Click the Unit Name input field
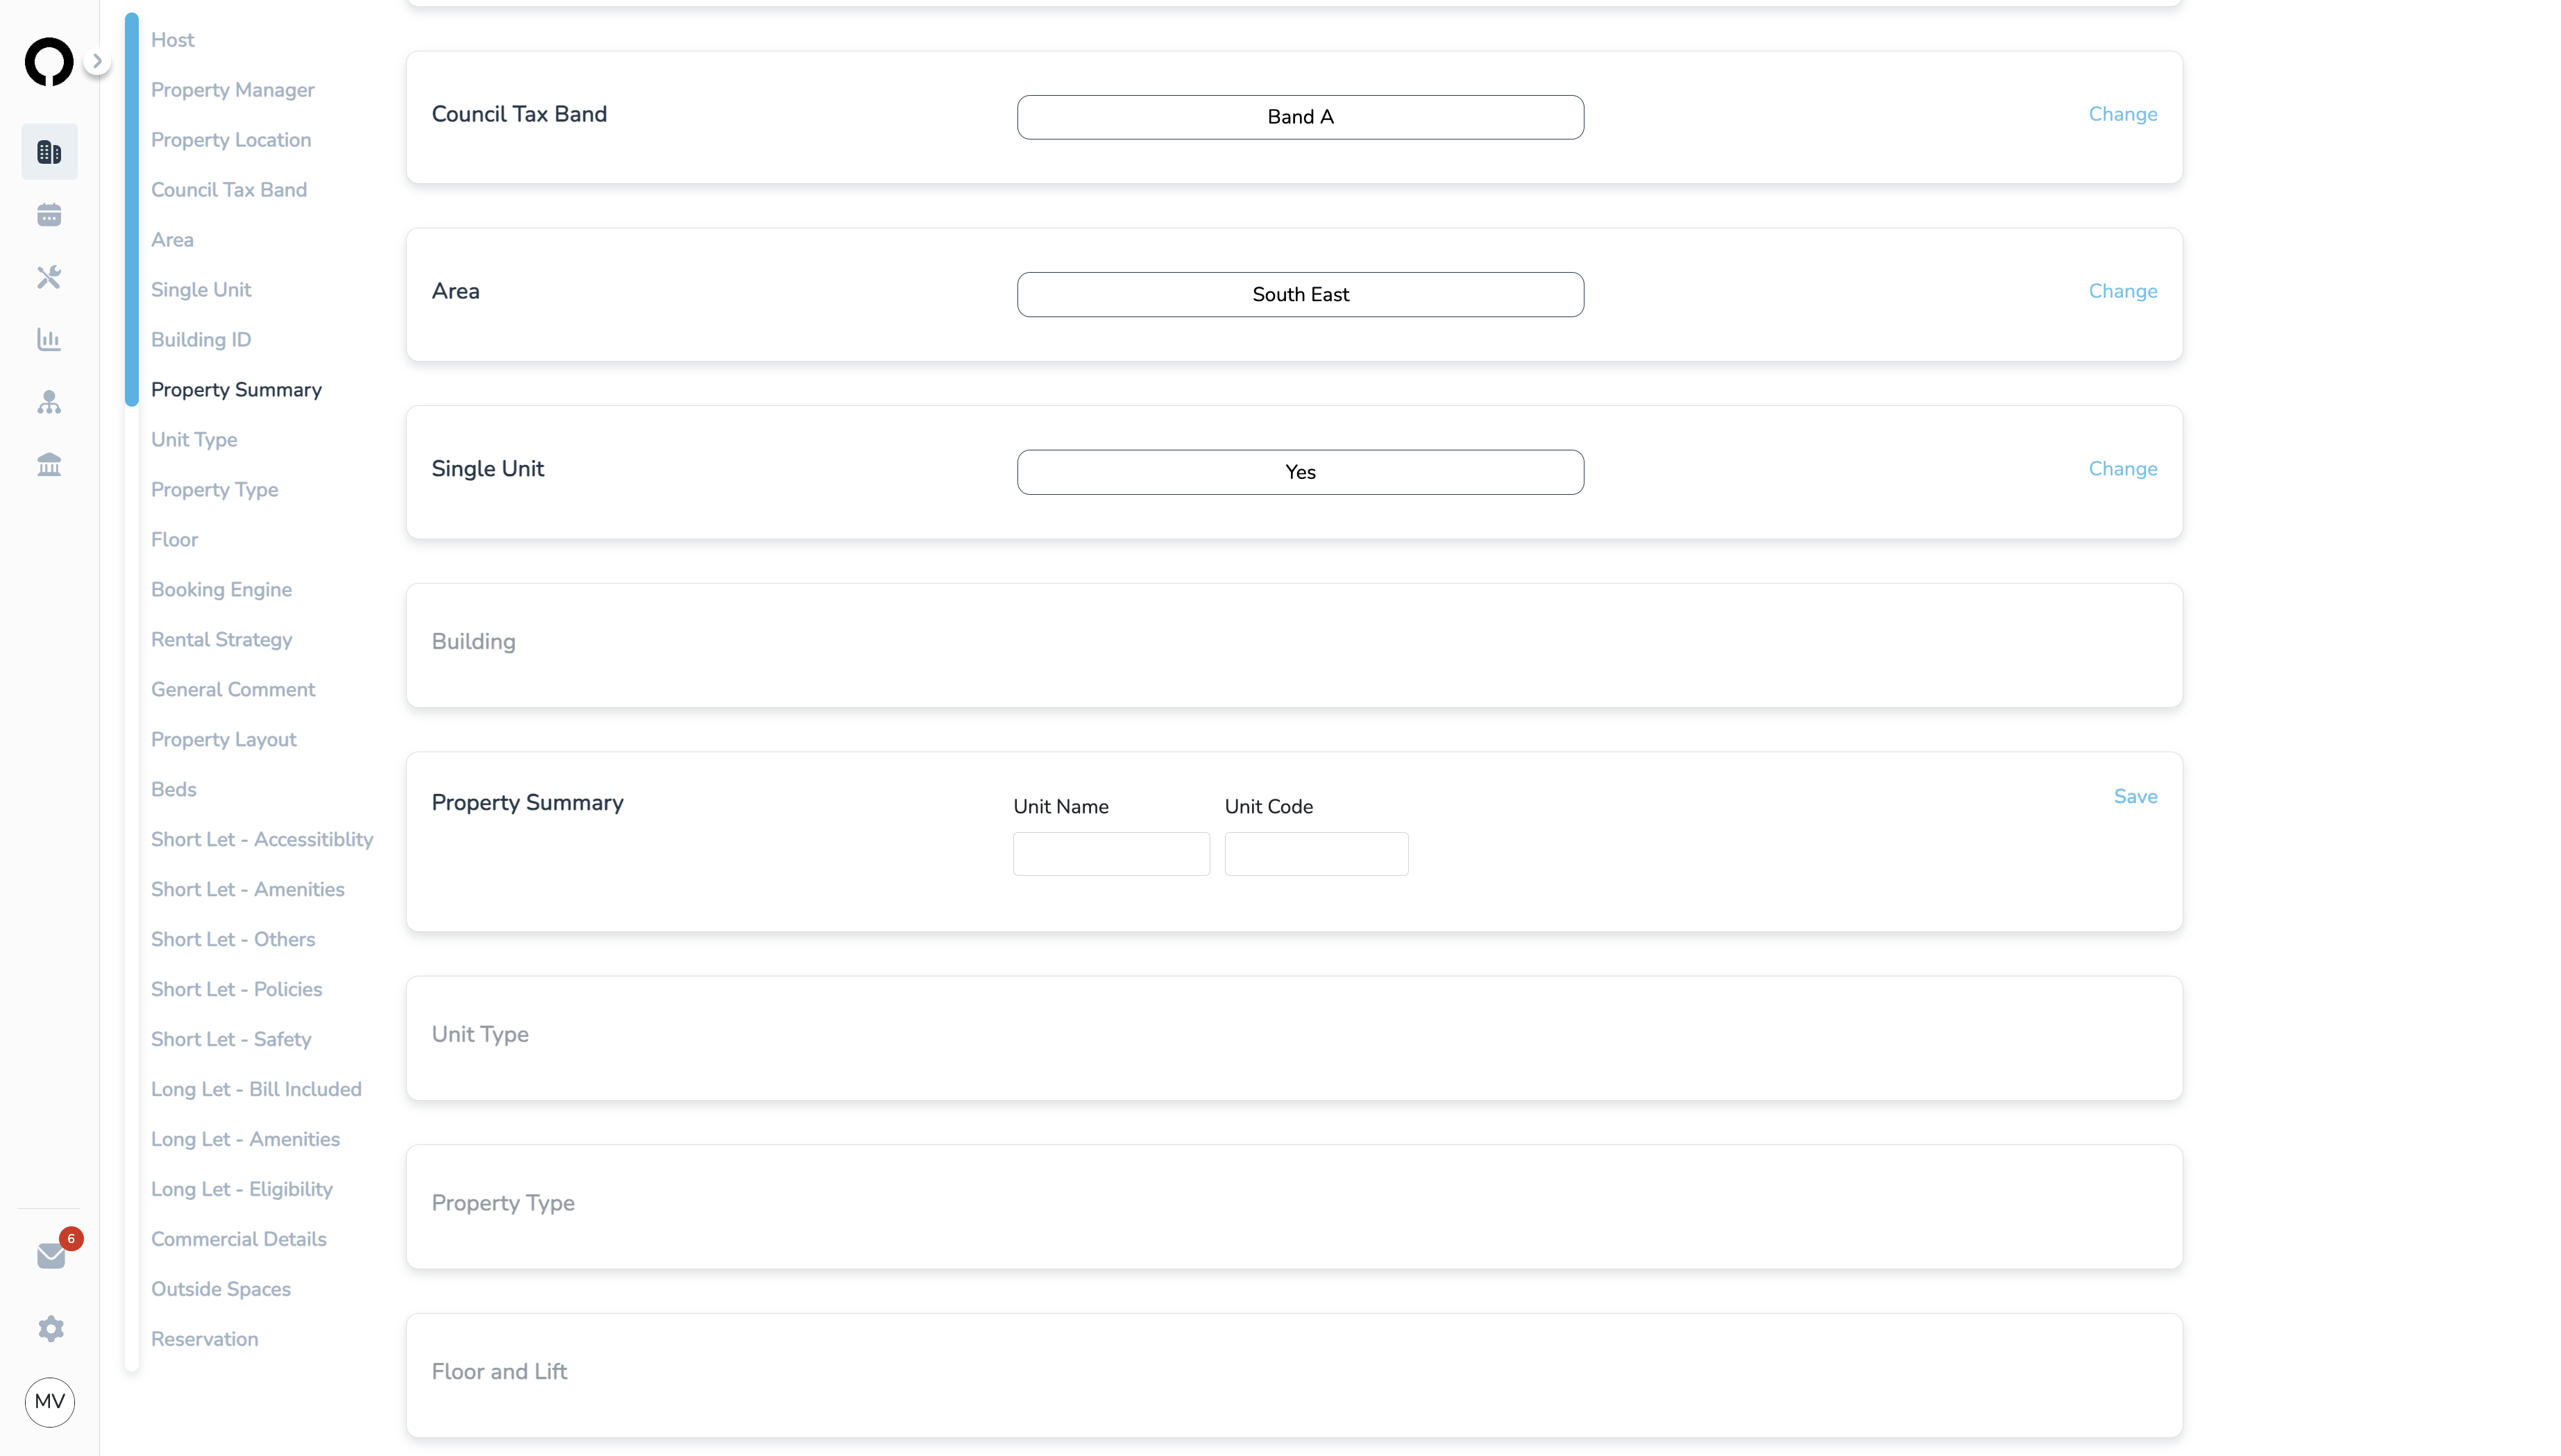The image size is (2561, 1456). pos(1111,854)
